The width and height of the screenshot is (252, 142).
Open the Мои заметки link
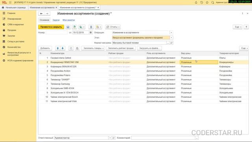[69, 20]
